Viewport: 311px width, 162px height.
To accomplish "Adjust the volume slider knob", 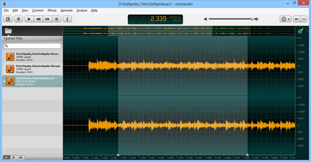I will [x=252, y=19].
